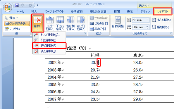
Task: Click the 札幌 header cell
Action: point(110,55)
